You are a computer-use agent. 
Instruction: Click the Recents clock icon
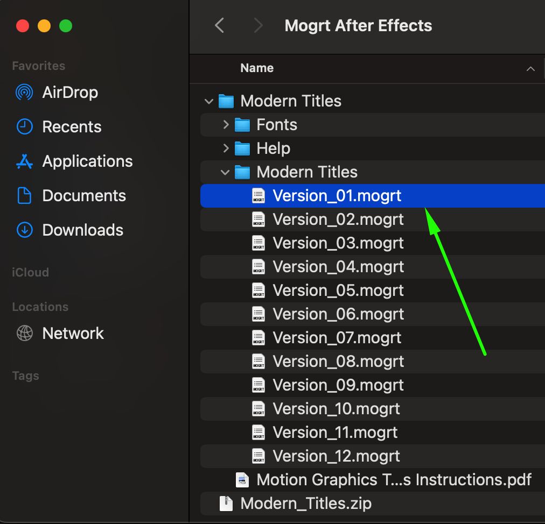pos(24,127)
